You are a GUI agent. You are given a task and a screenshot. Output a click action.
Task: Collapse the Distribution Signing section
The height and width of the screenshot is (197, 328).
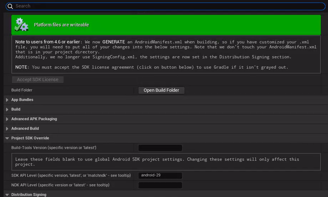pyautogui.click(x=7, y=195)
